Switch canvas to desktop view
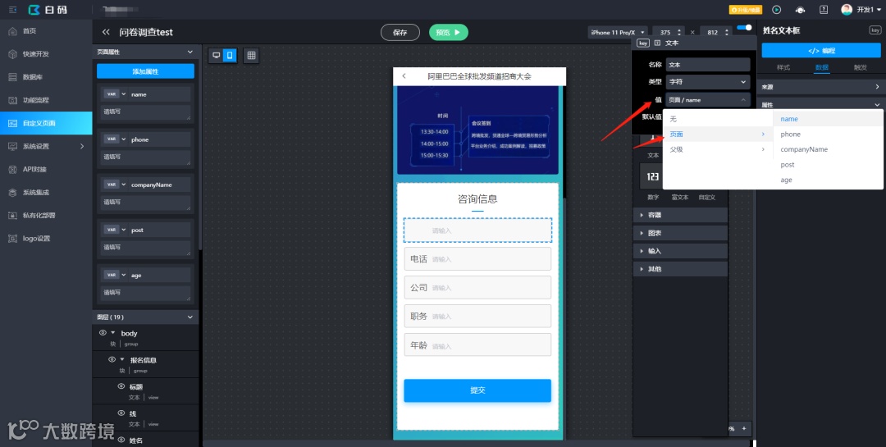This screenshot has width=886, height=447. (216, 55)
